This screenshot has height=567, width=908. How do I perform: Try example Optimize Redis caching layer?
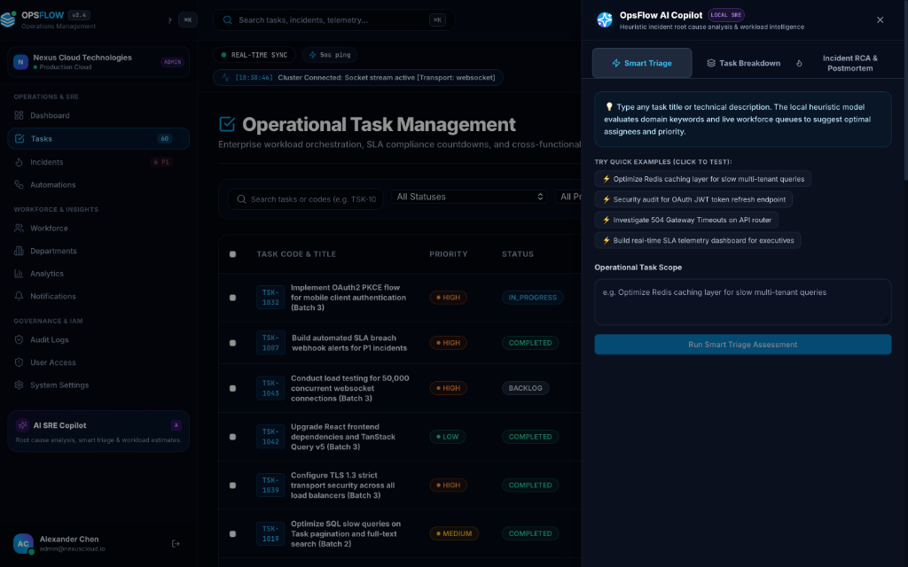click(702, 179)
